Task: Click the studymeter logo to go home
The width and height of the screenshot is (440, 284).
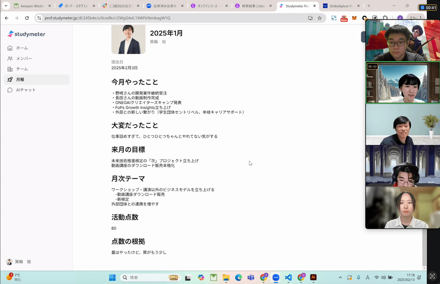Action: coord(26,34)
